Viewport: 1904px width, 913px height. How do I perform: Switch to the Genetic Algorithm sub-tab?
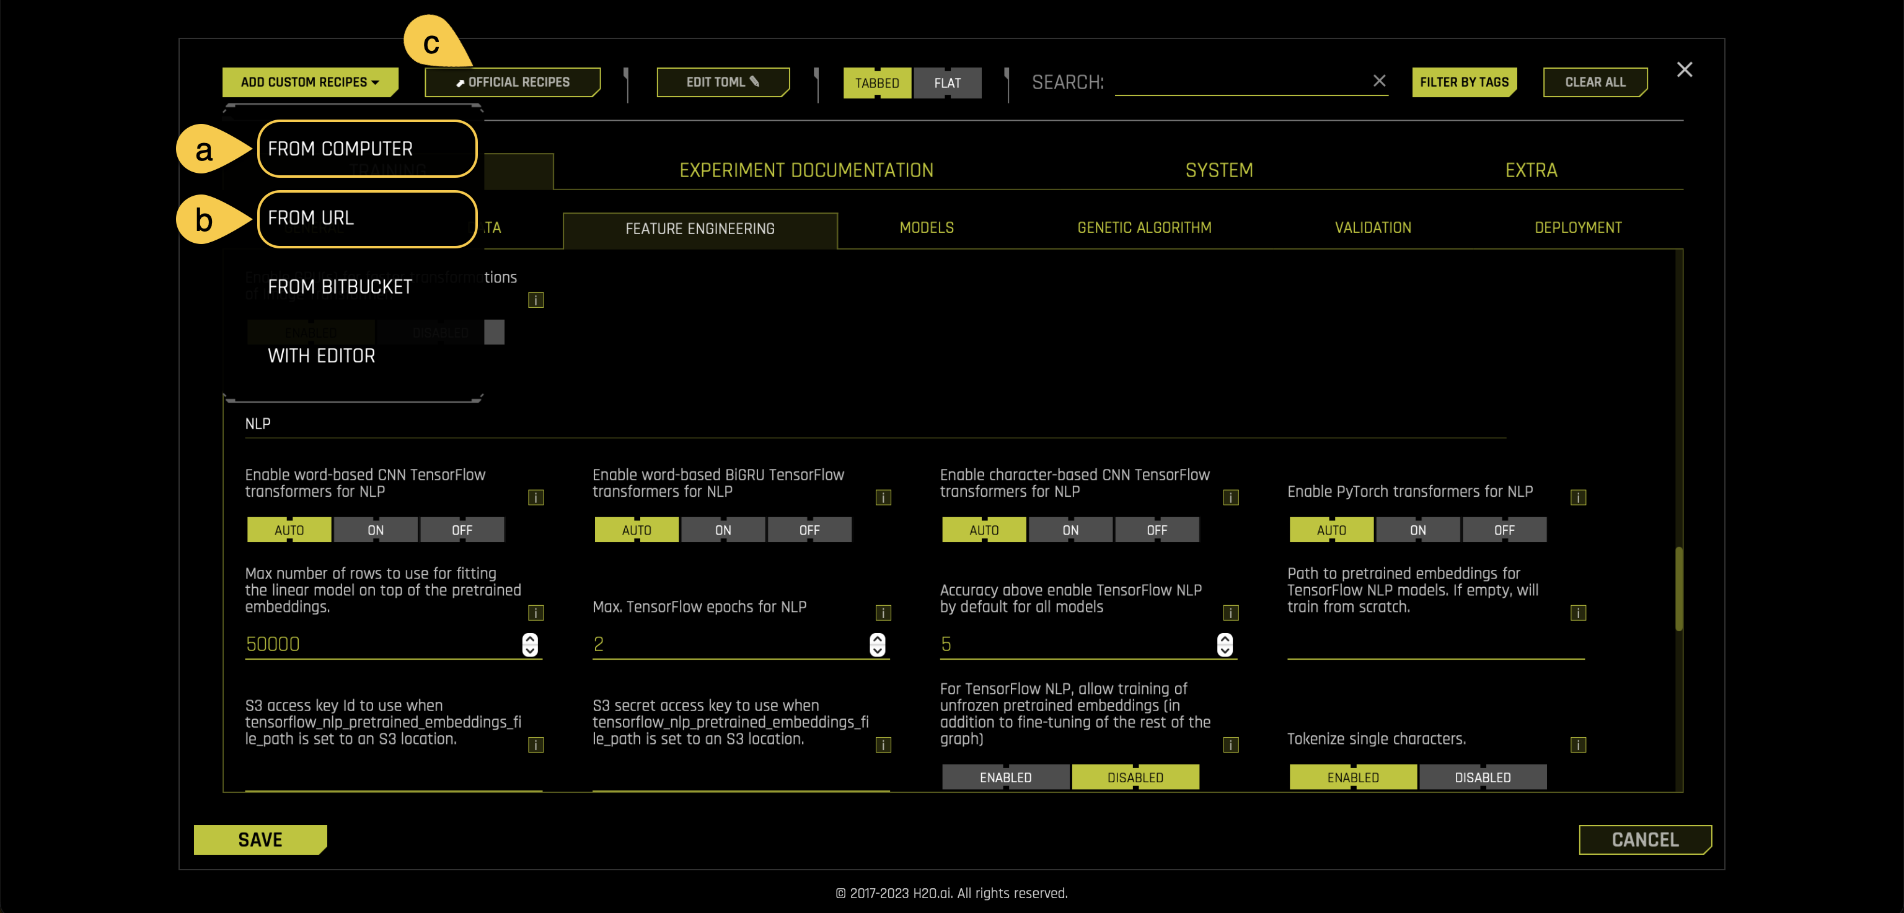[x=1144, y=227]
